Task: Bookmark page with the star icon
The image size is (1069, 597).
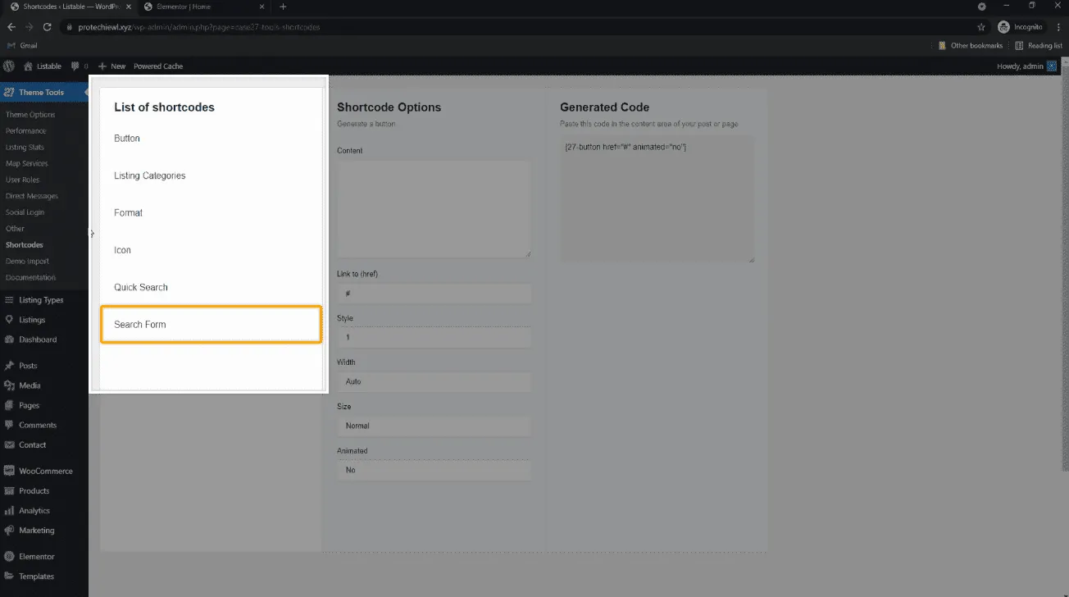Action: point(981,27)
